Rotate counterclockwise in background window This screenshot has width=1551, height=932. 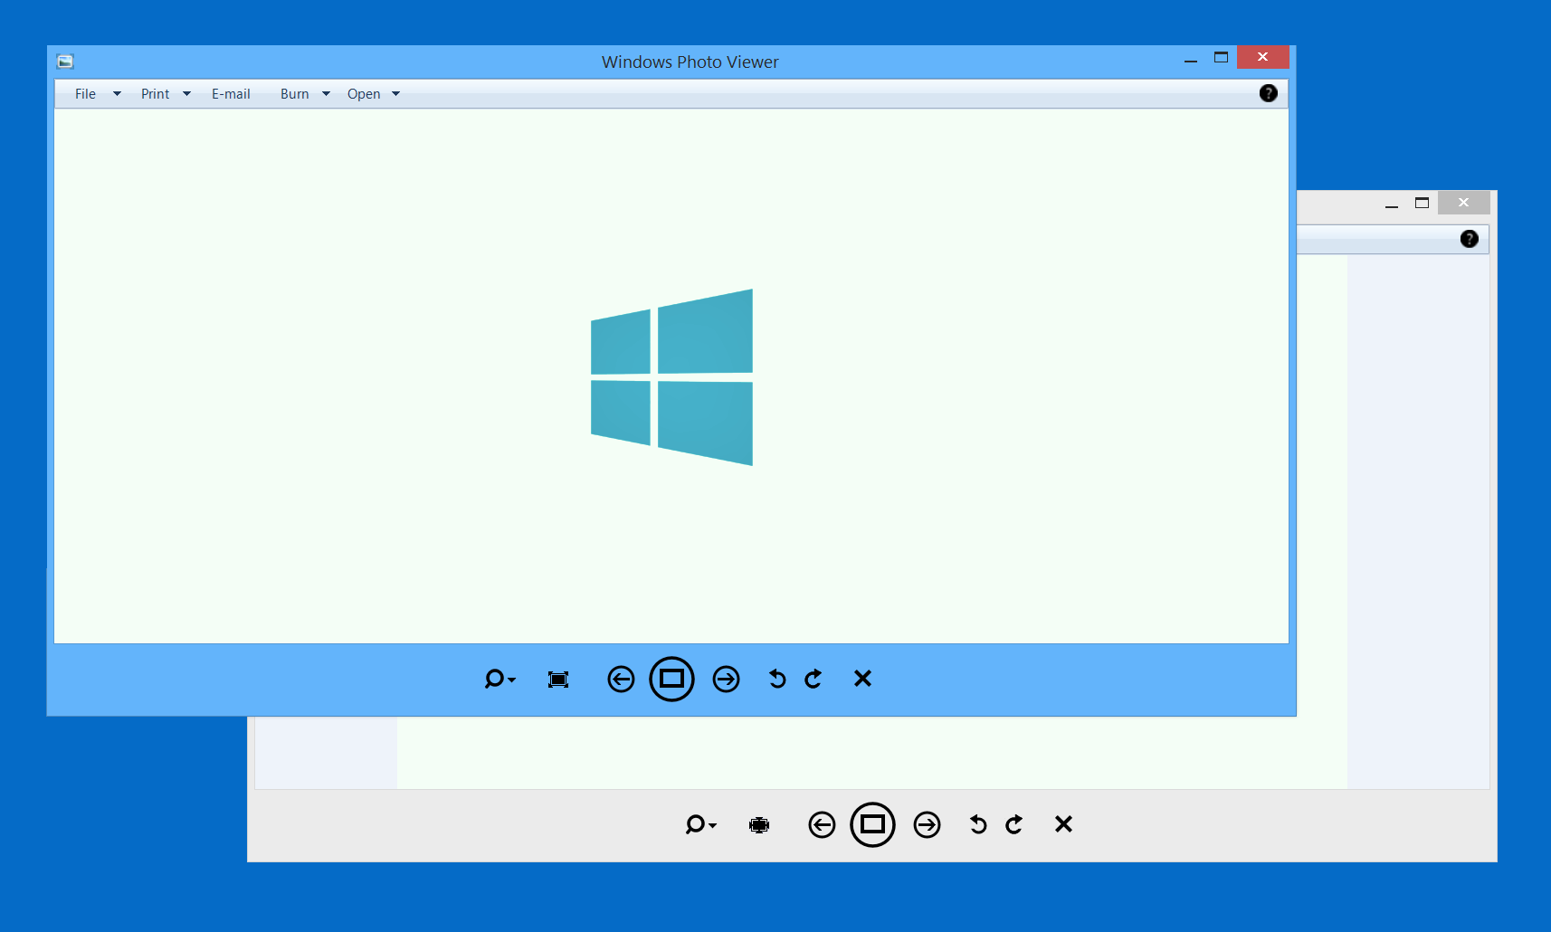tap(978, 824)
